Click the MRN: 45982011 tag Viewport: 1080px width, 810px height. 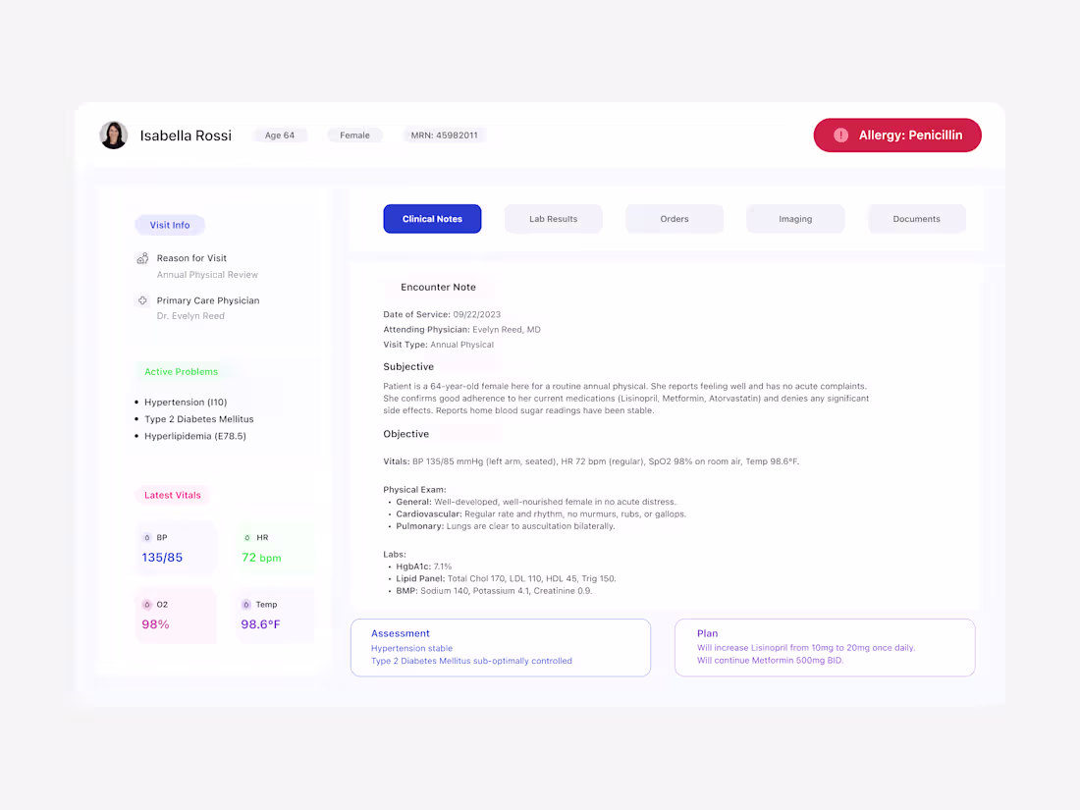444,135
